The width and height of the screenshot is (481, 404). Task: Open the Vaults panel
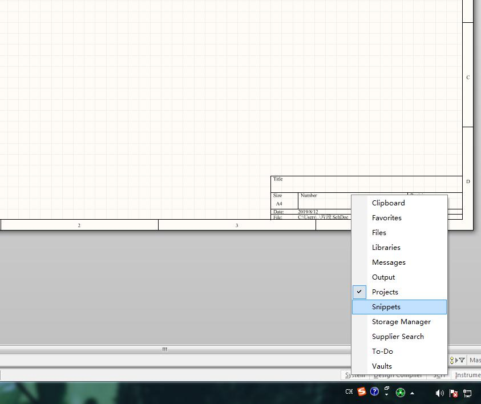point(399,366)
